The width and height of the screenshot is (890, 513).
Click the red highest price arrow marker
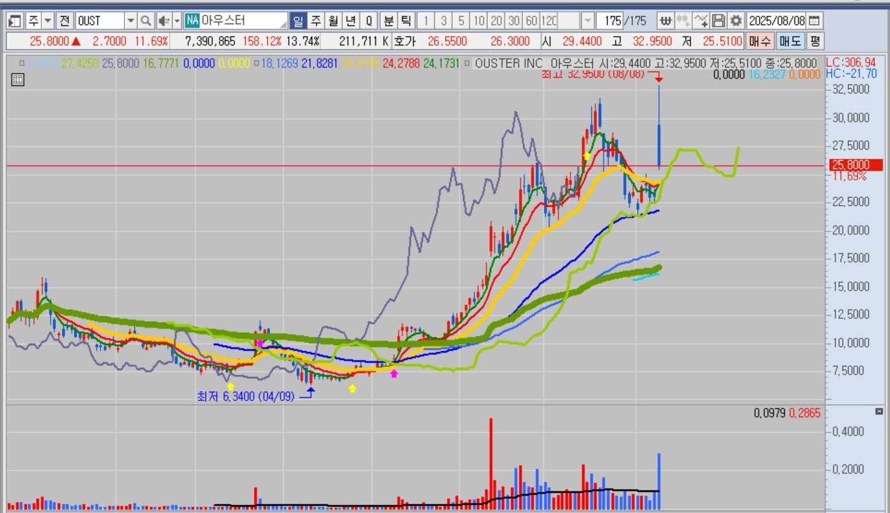(x=658, y=80)
